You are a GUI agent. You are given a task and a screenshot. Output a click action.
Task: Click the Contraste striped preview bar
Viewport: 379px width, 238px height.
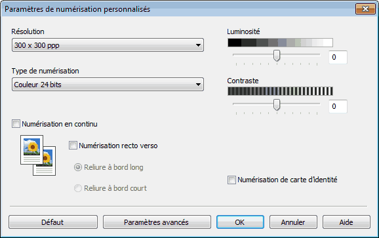[x=280, y=91]
